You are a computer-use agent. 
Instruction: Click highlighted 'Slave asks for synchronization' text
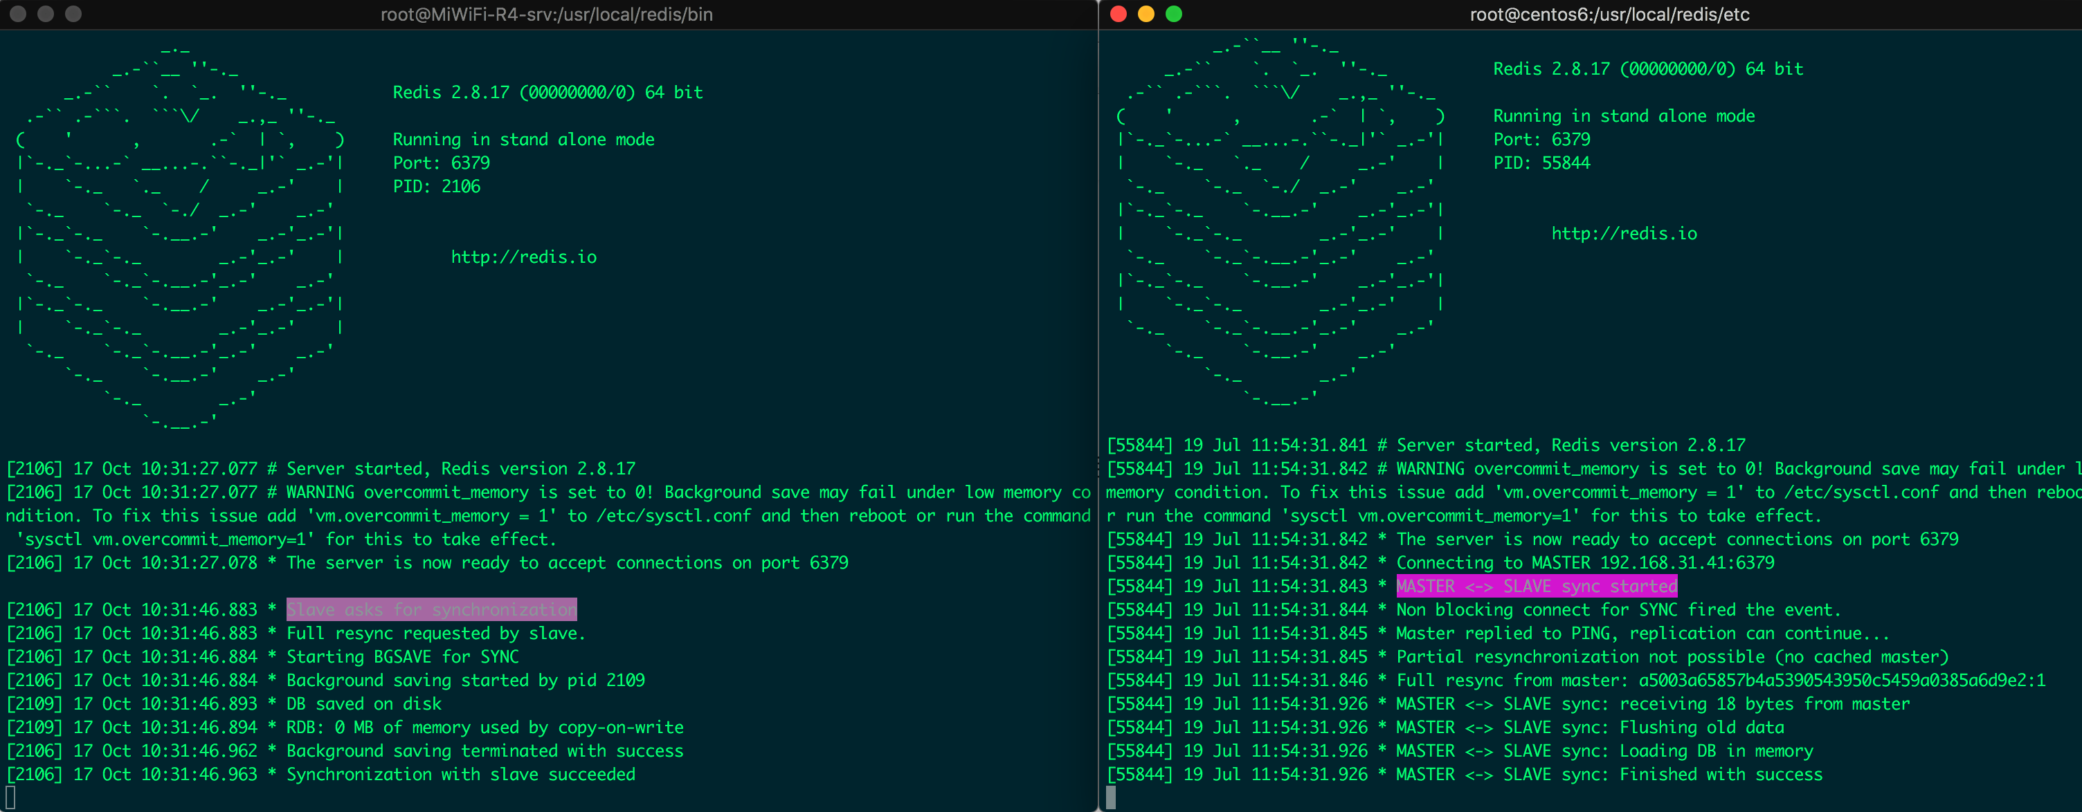point(432,609)
